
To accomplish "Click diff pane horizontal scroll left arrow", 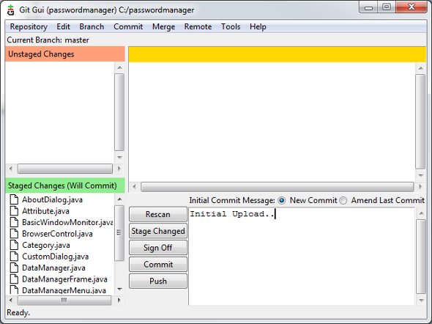I will point(134,187).
